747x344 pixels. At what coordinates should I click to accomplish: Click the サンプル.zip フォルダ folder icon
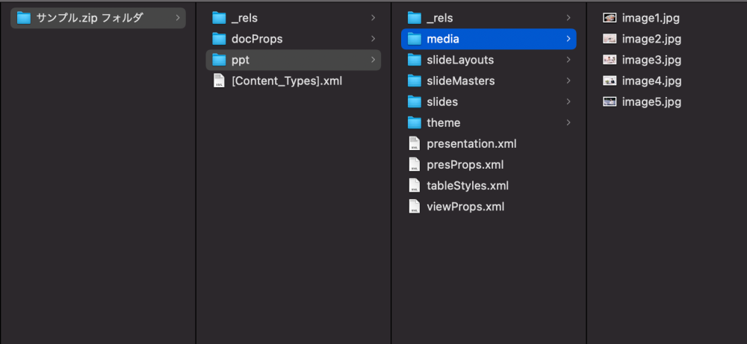23,17
